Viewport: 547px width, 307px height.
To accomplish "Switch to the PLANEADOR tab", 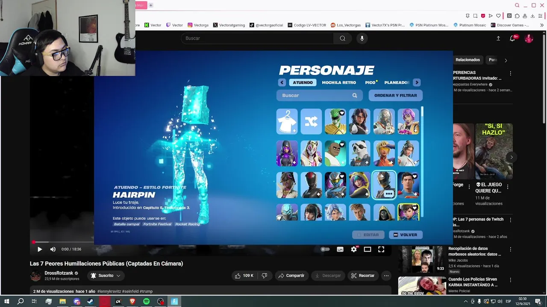I will (397, 83).
